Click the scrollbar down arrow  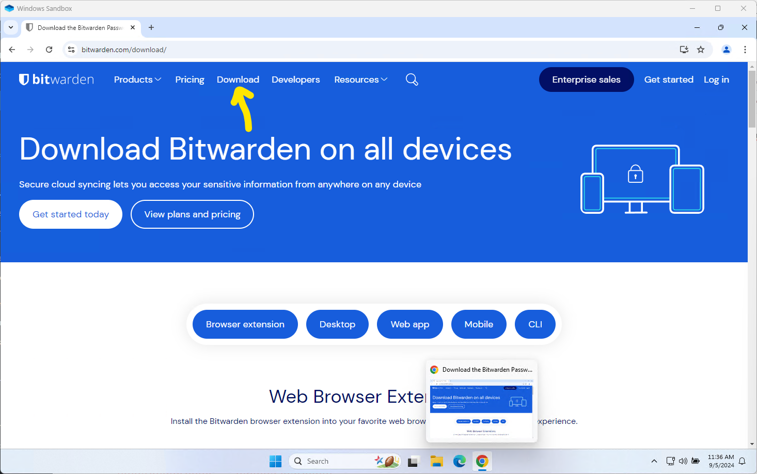pyautogui.click(x=752, y=444)
